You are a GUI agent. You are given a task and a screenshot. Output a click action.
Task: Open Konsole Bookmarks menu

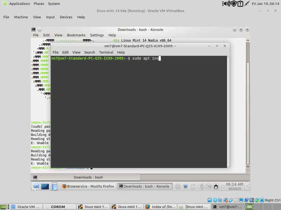click(x=76, y=35)
